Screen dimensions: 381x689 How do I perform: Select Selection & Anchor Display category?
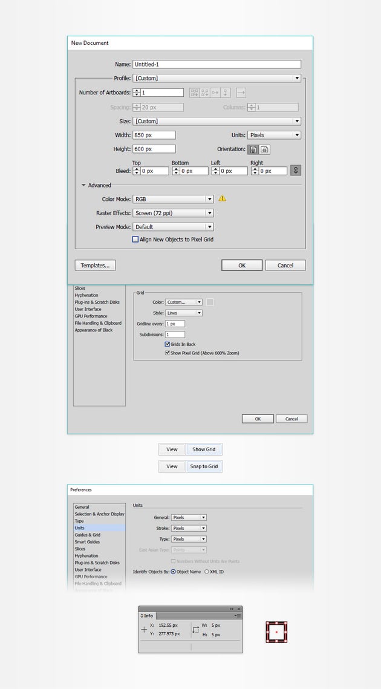pos(99,514)
